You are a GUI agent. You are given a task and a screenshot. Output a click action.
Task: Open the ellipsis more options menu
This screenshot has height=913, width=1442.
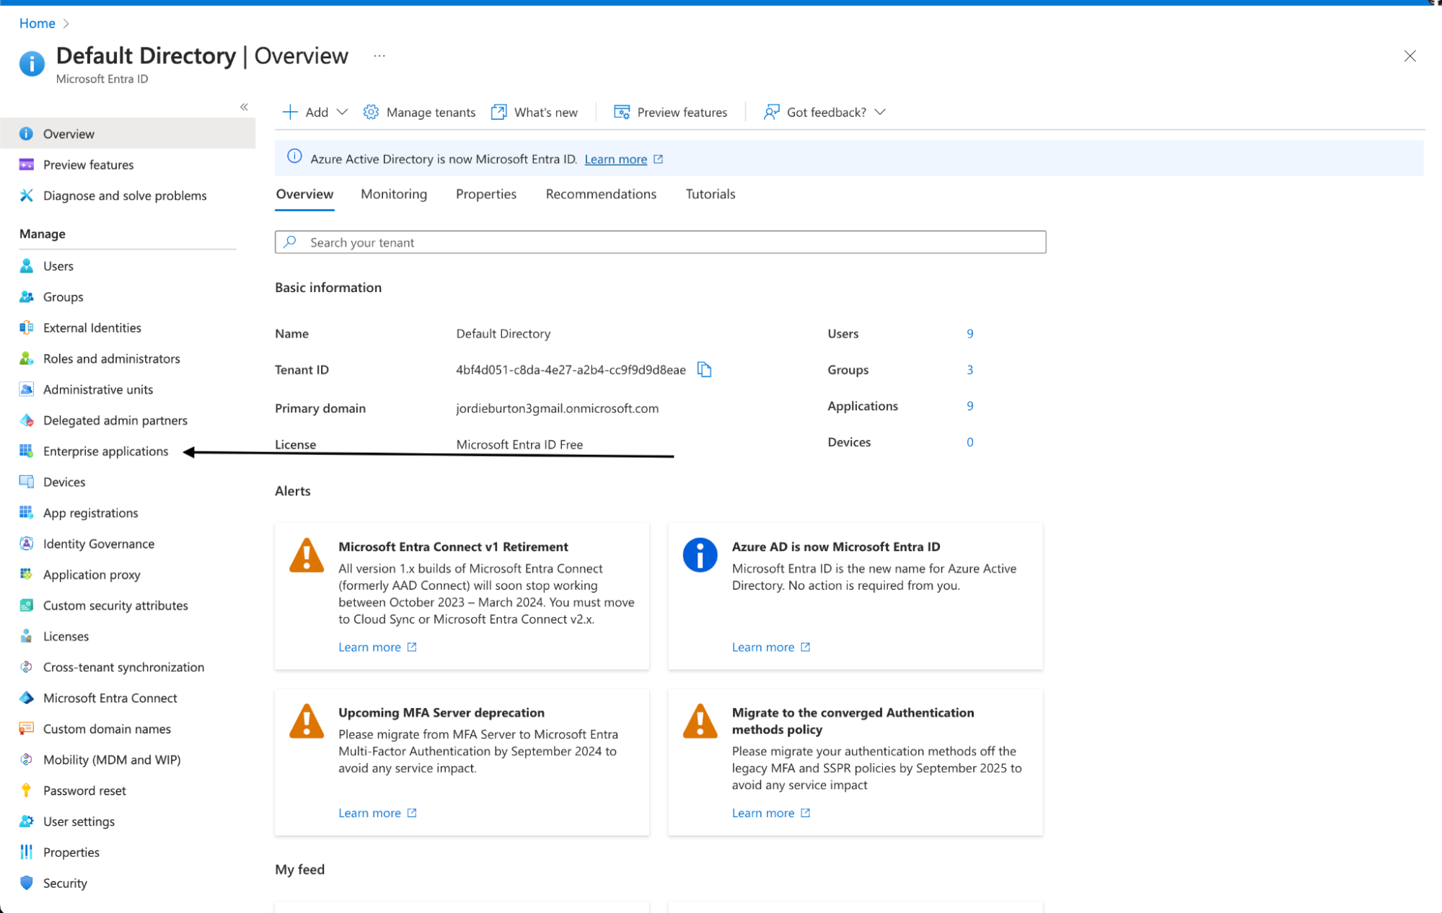[379, 56]
